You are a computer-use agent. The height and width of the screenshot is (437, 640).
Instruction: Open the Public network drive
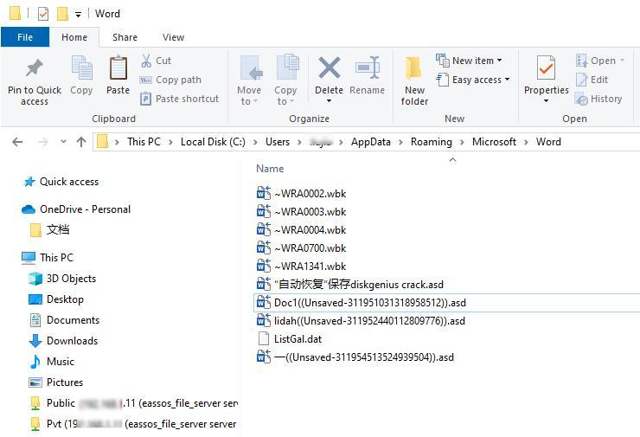134,403
